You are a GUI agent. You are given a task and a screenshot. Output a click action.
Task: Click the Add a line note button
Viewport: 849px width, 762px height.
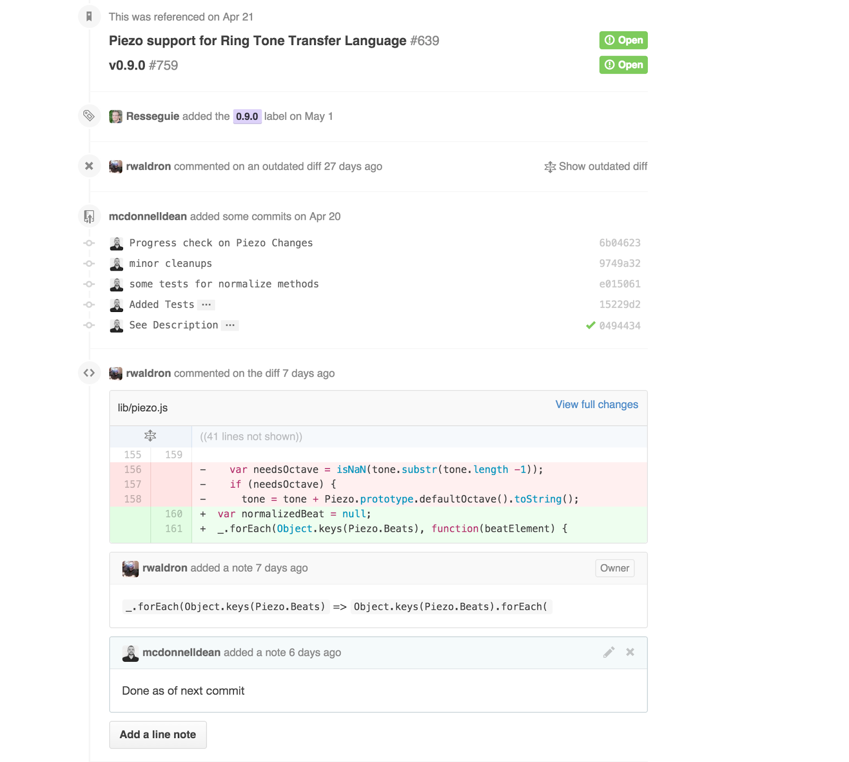pos(158,735)
